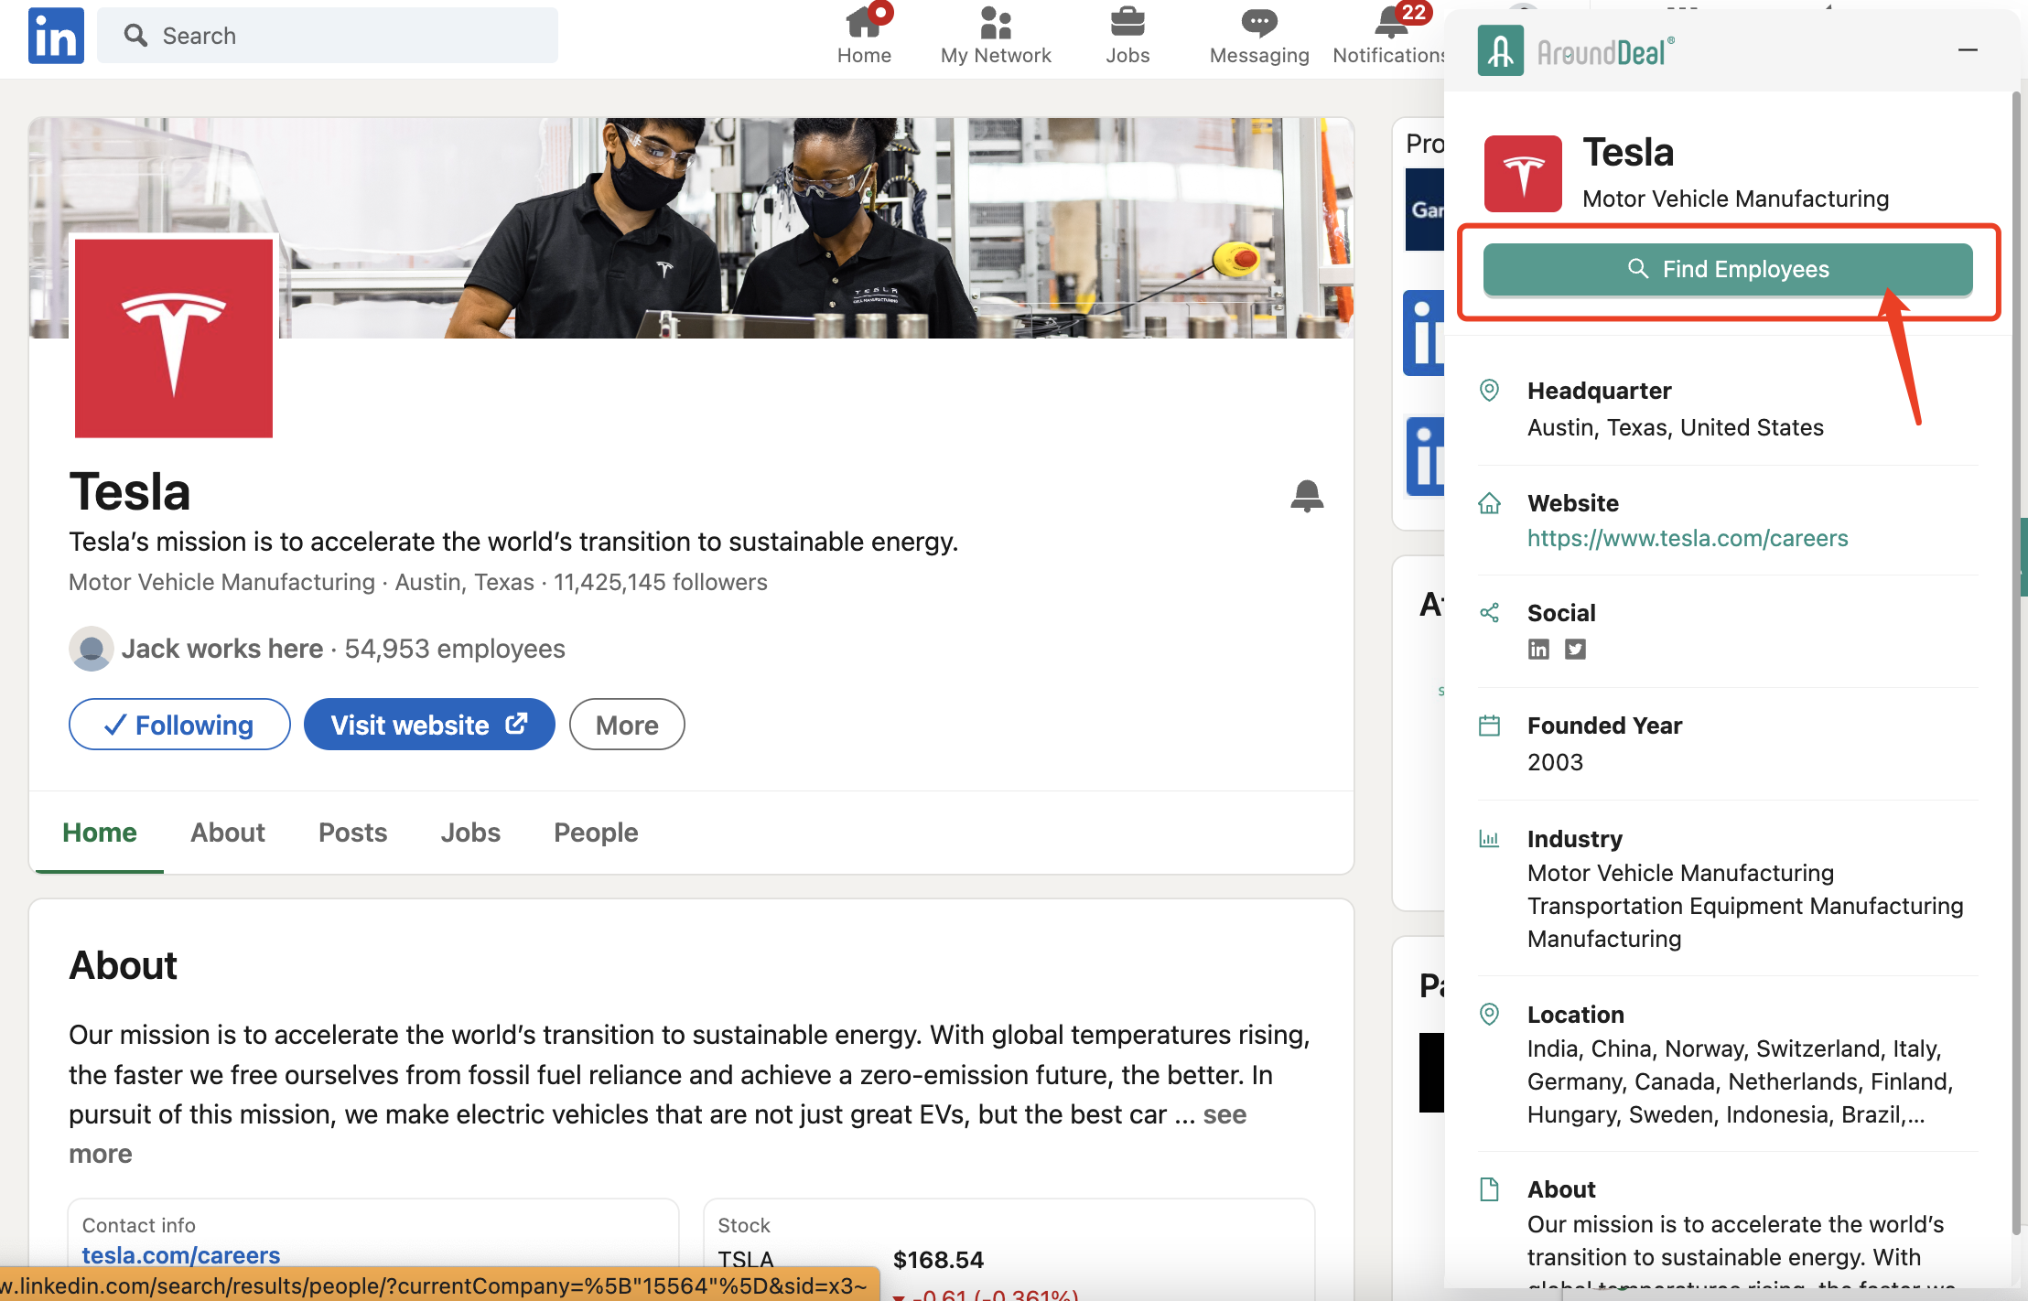Toggle the Following button
This screenshot has width=2028, height=1301.
tap(179, 725)
